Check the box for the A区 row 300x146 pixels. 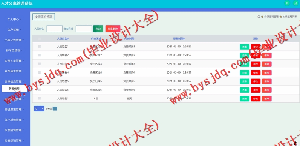tap(40, 98)
